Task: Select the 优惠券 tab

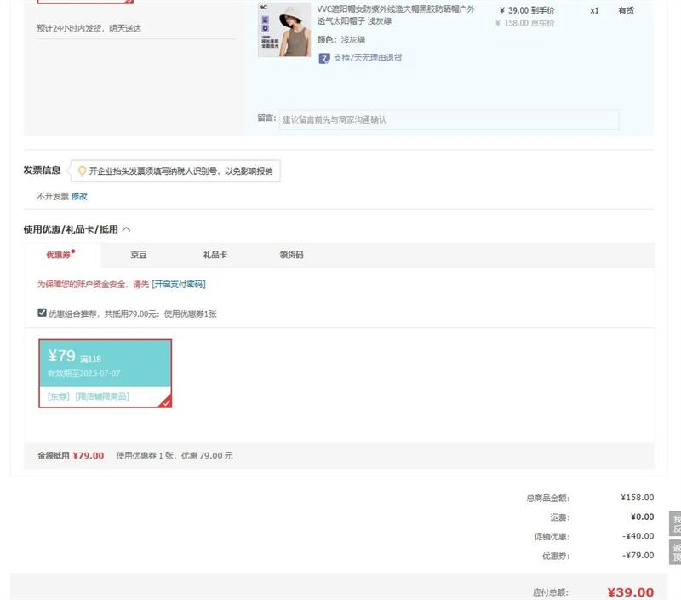Action: pos(59,255)
